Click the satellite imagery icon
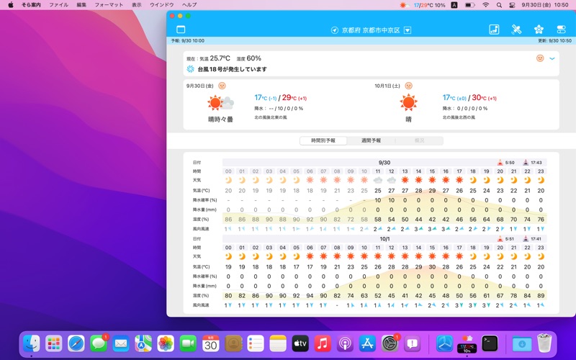576x360 pixels. point(516,30)
